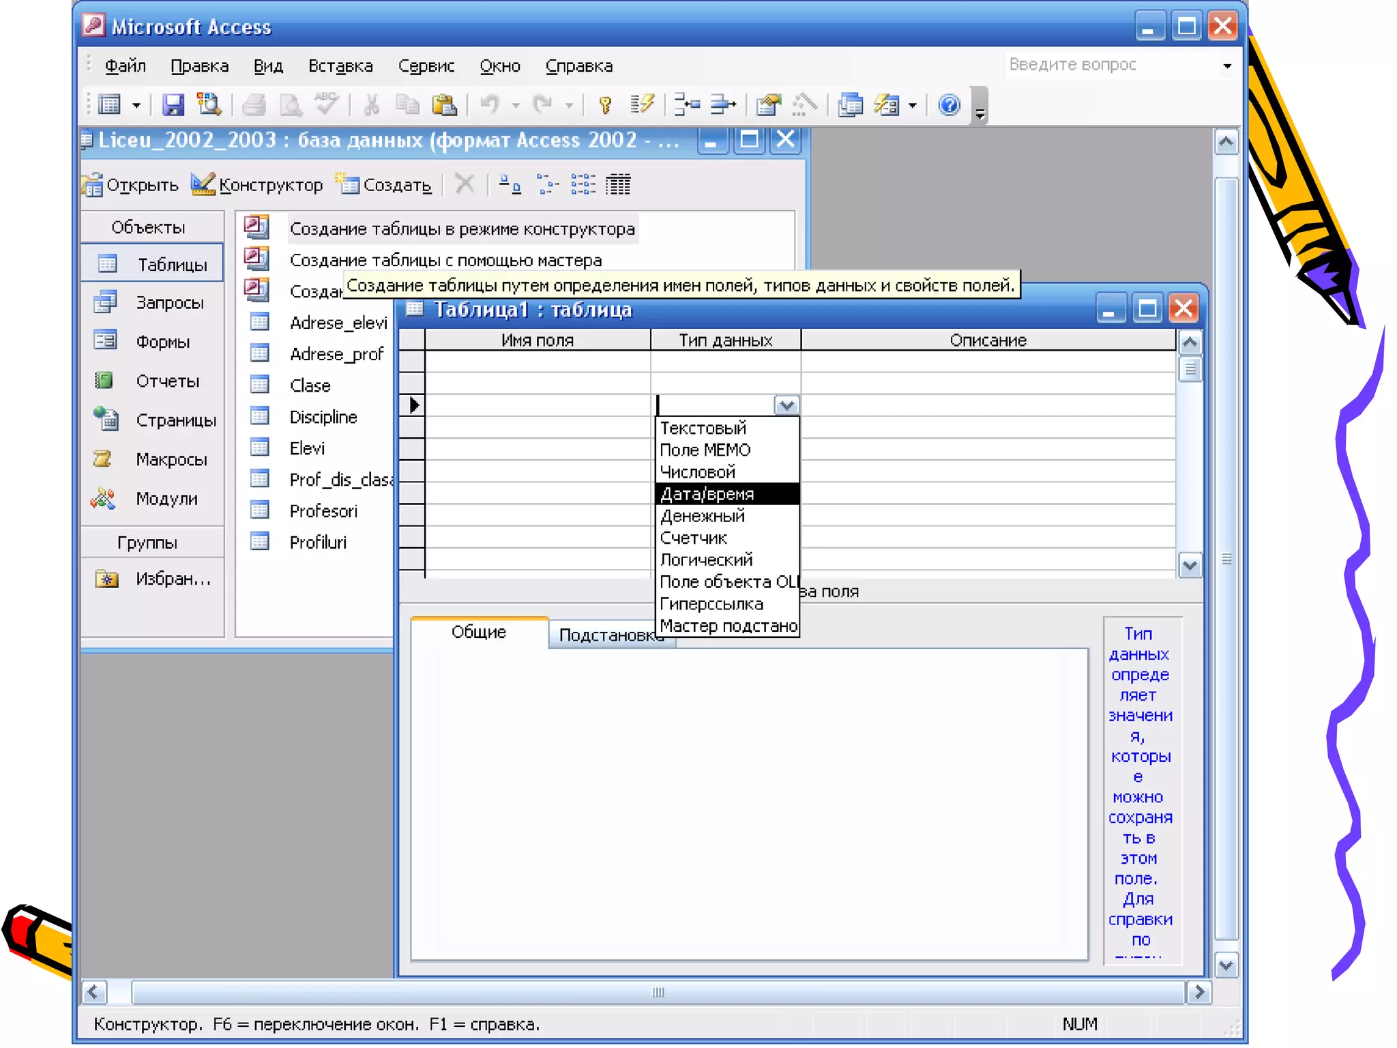Open the View button dropdown arrow

136,106
